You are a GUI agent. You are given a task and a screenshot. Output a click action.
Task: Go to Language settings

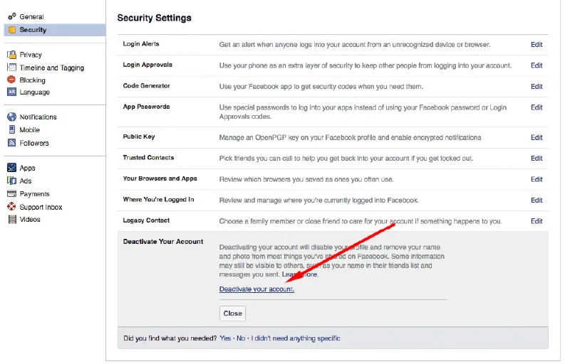(34, 92)
